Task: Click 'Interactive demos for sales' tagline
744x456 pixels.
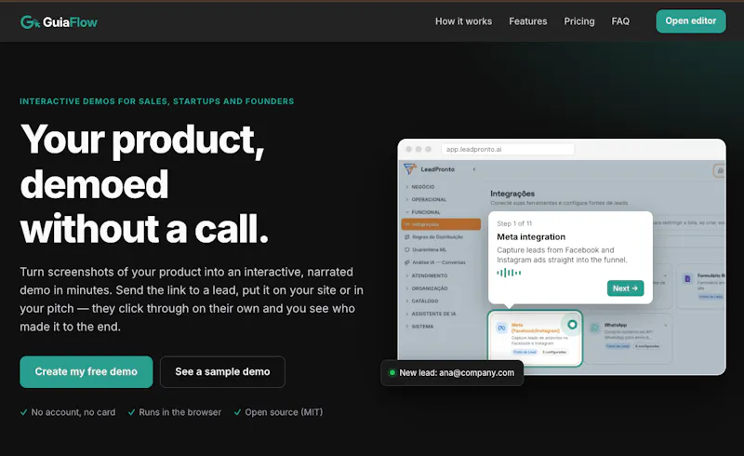Action: click(156, 101)
